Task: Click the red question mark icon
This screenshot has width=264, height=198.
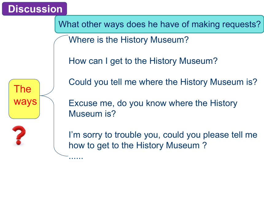Action: (x=19, y=135)
